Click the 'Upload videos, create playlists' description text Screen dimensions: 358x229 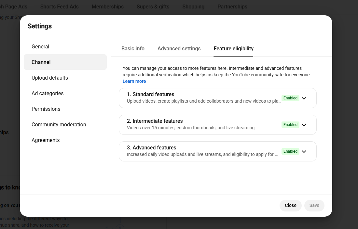(x=204, y=101)
